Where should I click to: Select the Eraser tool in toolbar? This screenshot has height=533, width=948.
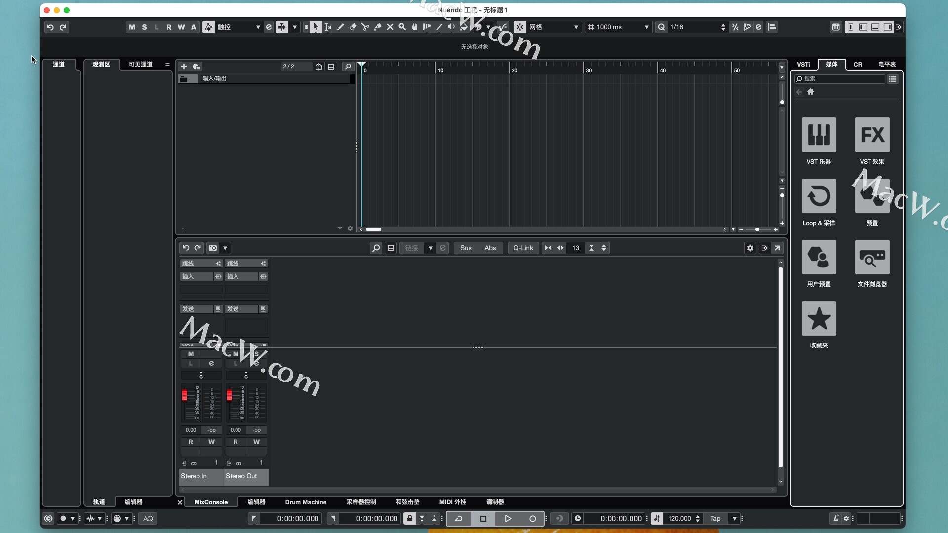coord(353,27)
